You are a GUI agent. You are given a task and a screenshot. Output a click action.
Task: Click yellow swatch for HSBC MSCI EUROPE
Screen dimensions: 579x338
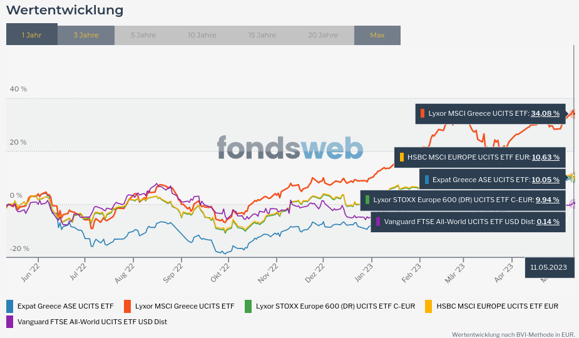tap(428, 306)
